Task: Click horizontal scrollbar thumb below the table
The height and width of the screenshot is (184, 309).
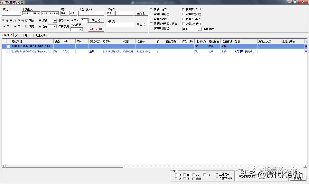Action: tap(64, 166)
